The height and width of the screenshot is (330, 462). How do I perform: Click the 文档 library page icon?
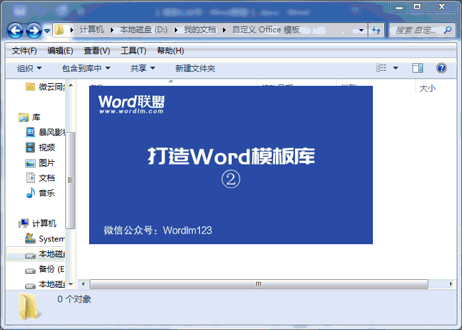click(x=30, y=178)
